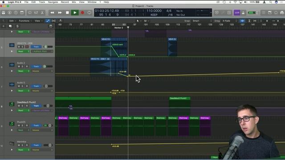Toggle global Solo S button in track header
Viewport: 285px width, 160px height.
click(17, 26)
